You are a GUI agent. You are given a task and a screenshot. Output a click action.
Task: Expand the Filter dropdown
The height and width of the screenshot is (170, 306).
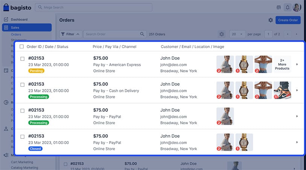pyautogui.click(x=71, y=34)
